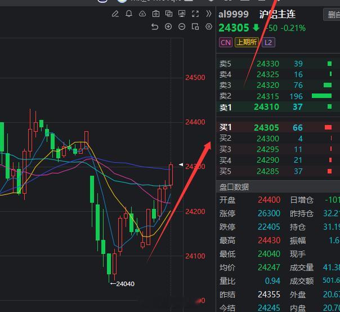Click 卖3 volume 76
Image resolution: width=340 pixels, height=312 pixels.
coord(298,85)
